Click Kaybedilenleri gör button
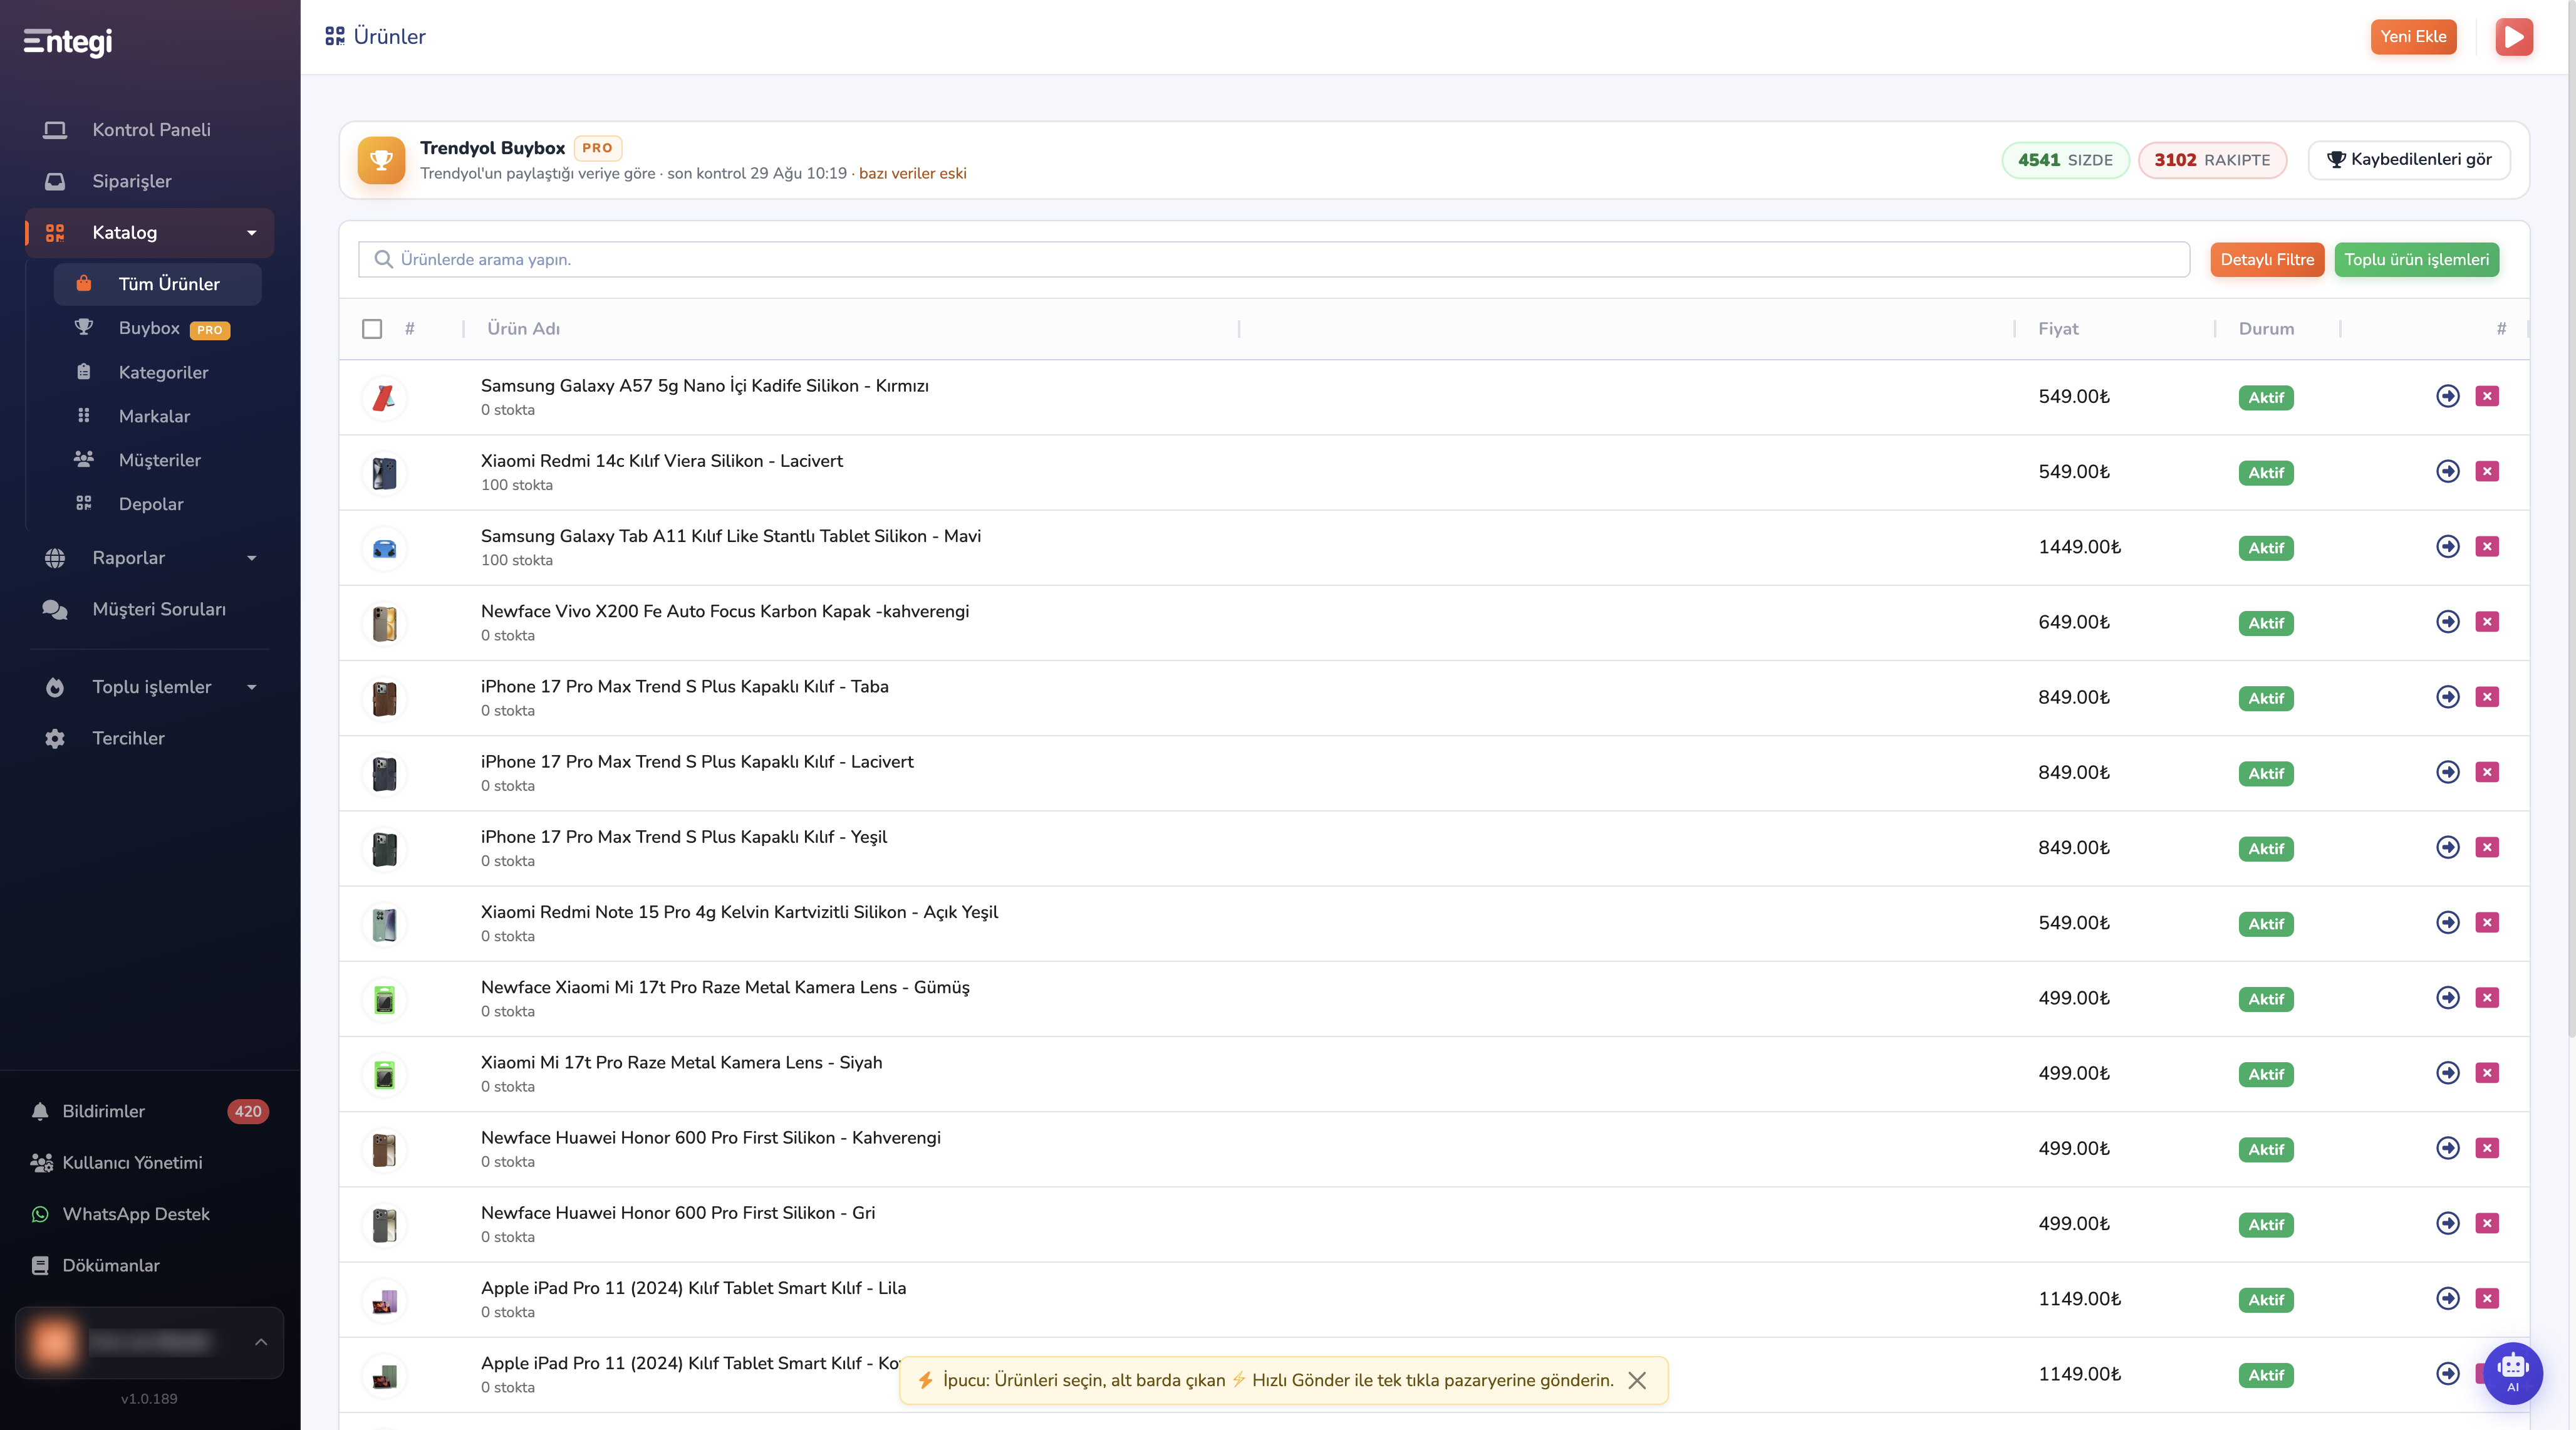This screenshot has height=1430, width=2576. pyautogui.click(x=2408, y=160)
